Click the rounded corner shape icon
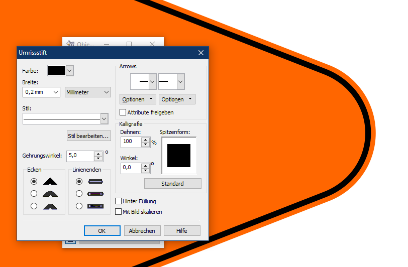Image resolution: width=408 pixels, height=267 pixels. tap(50, 194)
